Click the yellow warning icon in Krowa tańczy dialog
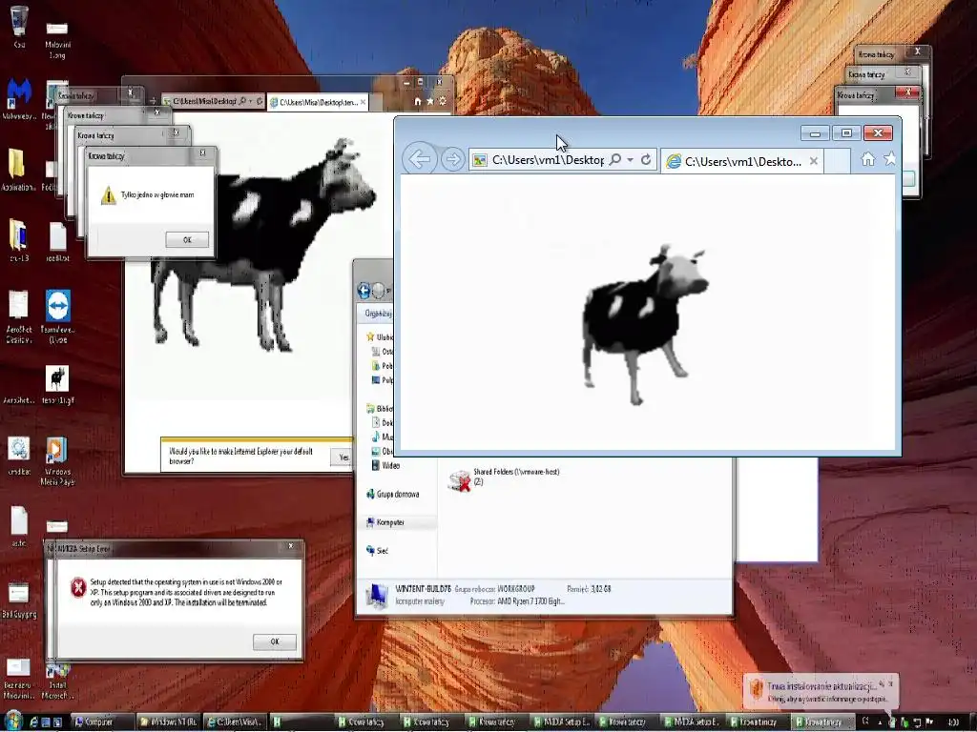Viewport: 977px width, 732px height. click(x=109, y=195)
